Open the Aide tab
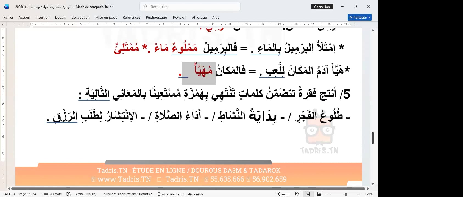 (216, 17)
